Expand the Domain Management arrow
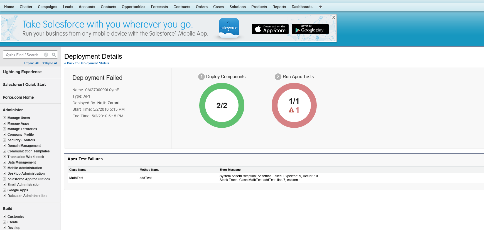Viewport: 484px width, 230px height. (4, 146)
